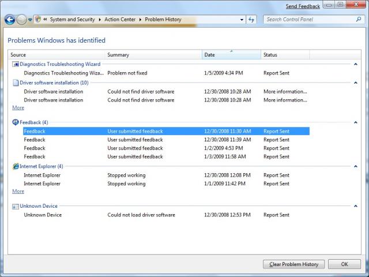Select the Internet Explorer (4) group header
Viewport: 369px width, 277px height.
point(42,166)
